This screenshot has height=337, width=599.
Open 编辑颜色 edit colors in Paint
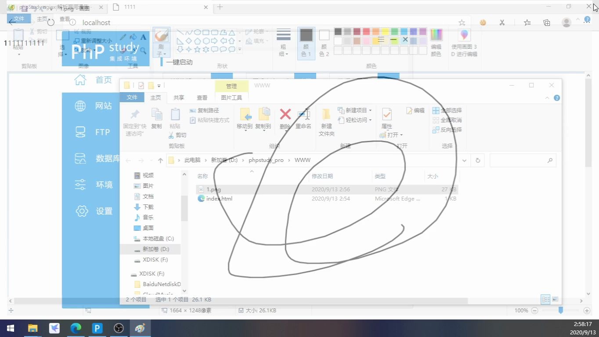pos(436,43)
